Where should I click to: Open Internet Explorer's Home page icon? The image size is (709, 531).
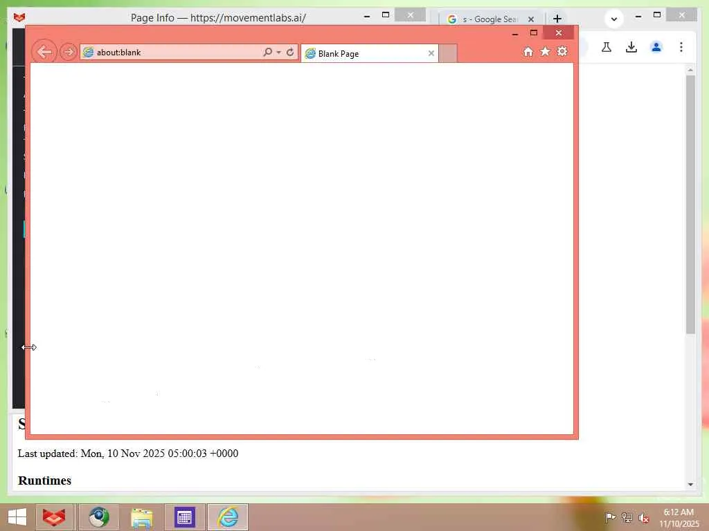528,51
